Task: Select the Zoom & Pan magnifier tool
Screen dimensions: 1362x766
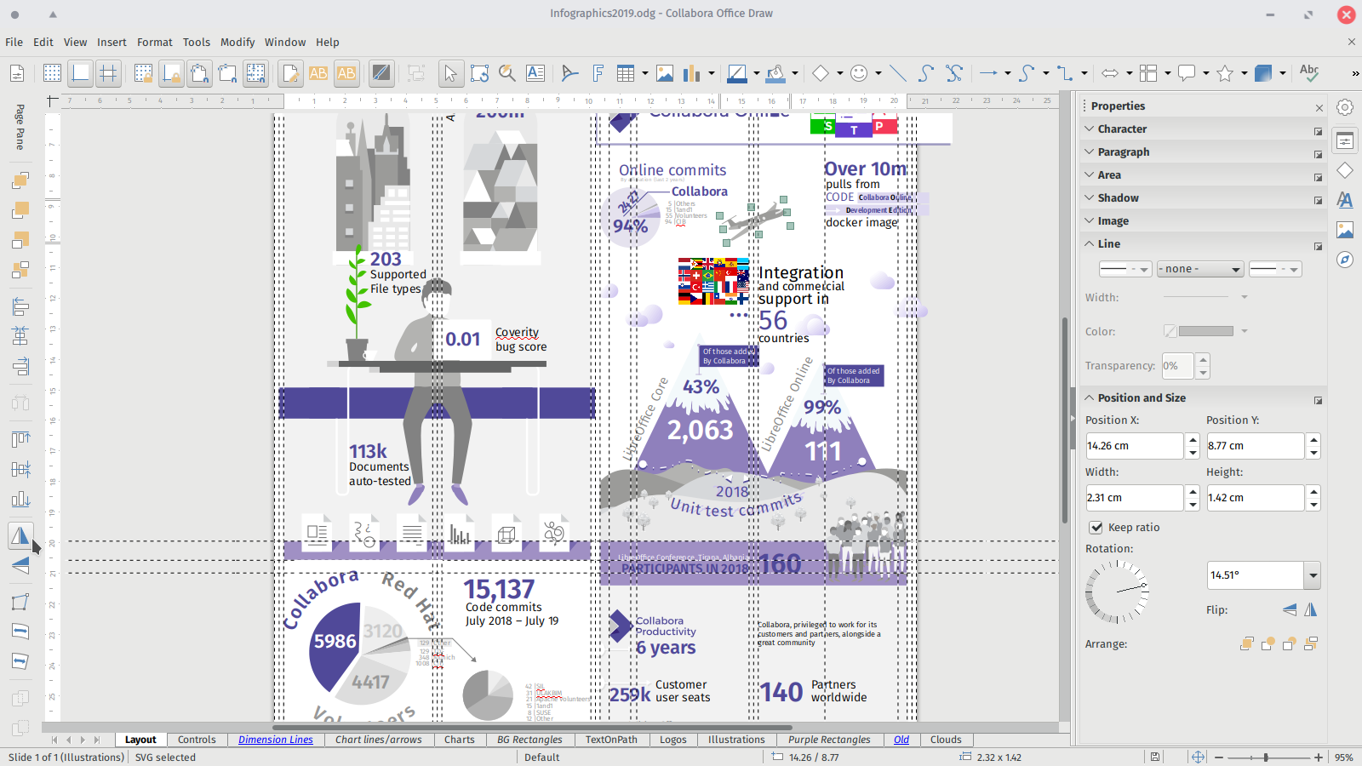Action: coord(507,73)
